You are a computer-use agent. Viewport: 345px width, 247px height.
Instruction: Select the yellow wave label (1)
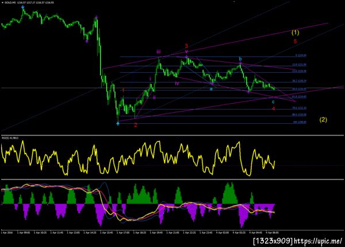(x=296, y=33)
